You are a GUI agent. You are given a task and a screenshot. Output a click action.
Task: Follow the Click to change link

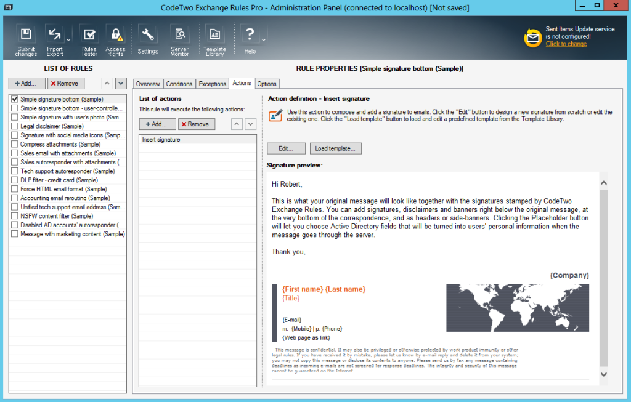pyautogui.click(x=566, y=43)
